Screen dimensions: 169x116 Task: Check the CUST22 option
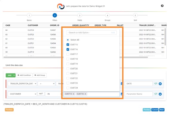[68, 78]
